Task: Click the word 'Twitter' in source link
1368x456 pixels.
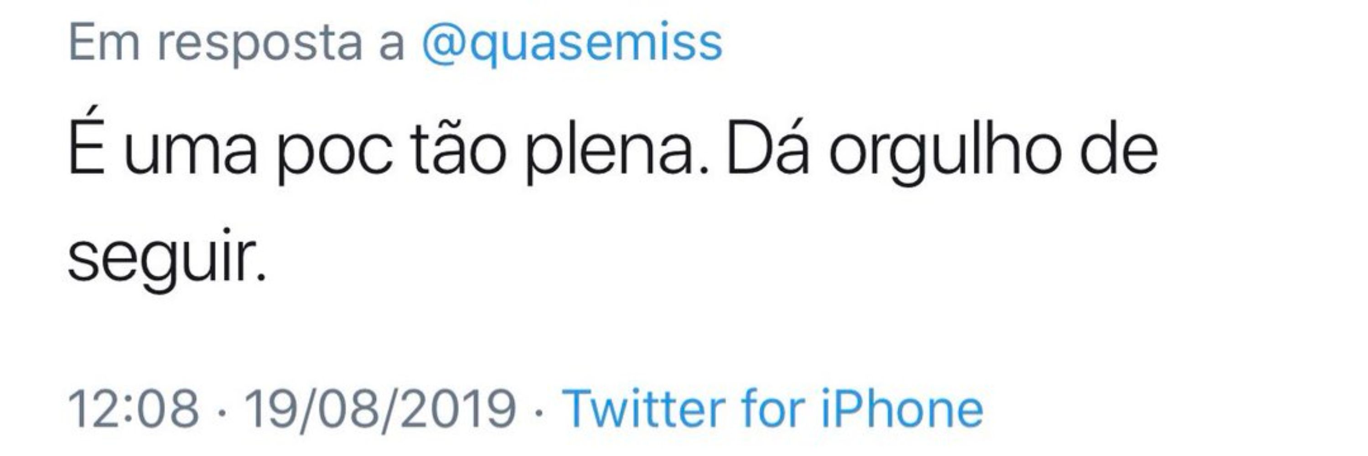Action: 643,408
